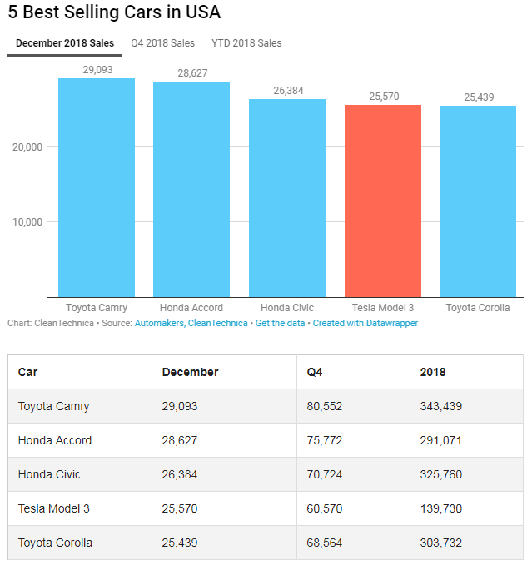
Task: Click the 2018 column header
Action: (x=433, y=372)
